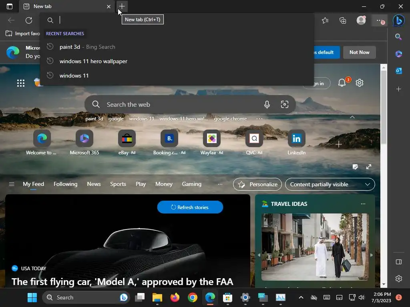
Task: Open Microsoft Store from the taskbar
Action: click(227, 297)
